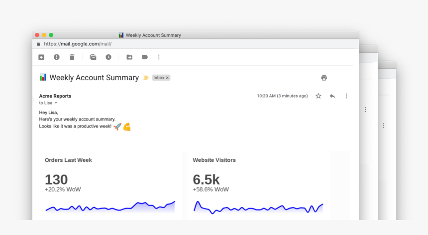Click the bar chart icon before subject
The height and width of the screenshot is (235, 428).
point(43,77)
